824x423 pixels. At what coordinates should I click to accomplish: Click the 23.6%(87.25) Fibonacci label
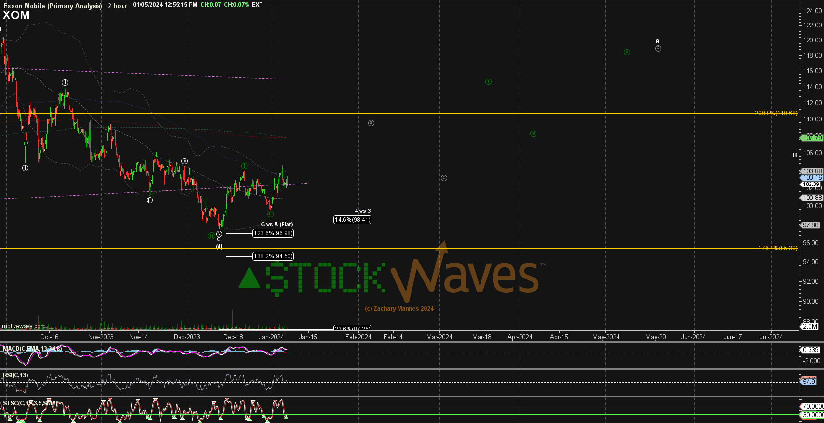click(x=353, y=329)
